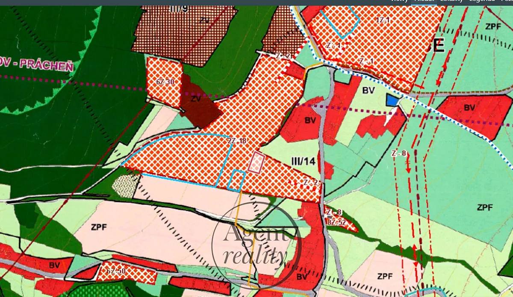Click the small blue square marker
The width and height of the screenshot is (513, 297).
392,100
